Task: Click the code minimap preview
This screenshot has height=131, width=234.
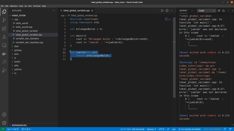Action: coord(169,19)
